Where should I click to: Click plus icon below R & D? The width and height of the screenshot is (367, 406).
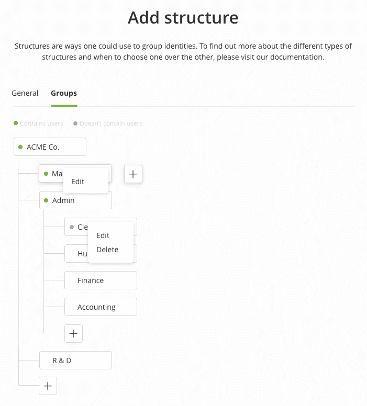(48, 386)
